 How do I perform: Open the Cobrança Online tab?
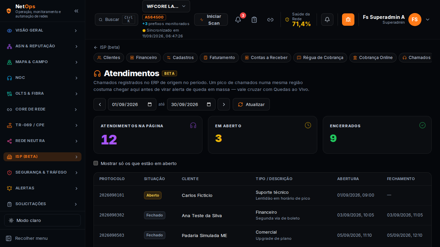point(373,58)
